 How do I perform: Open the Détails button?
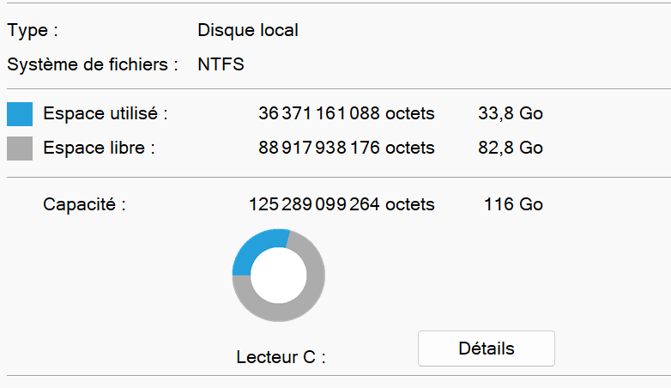click(487, 349)
